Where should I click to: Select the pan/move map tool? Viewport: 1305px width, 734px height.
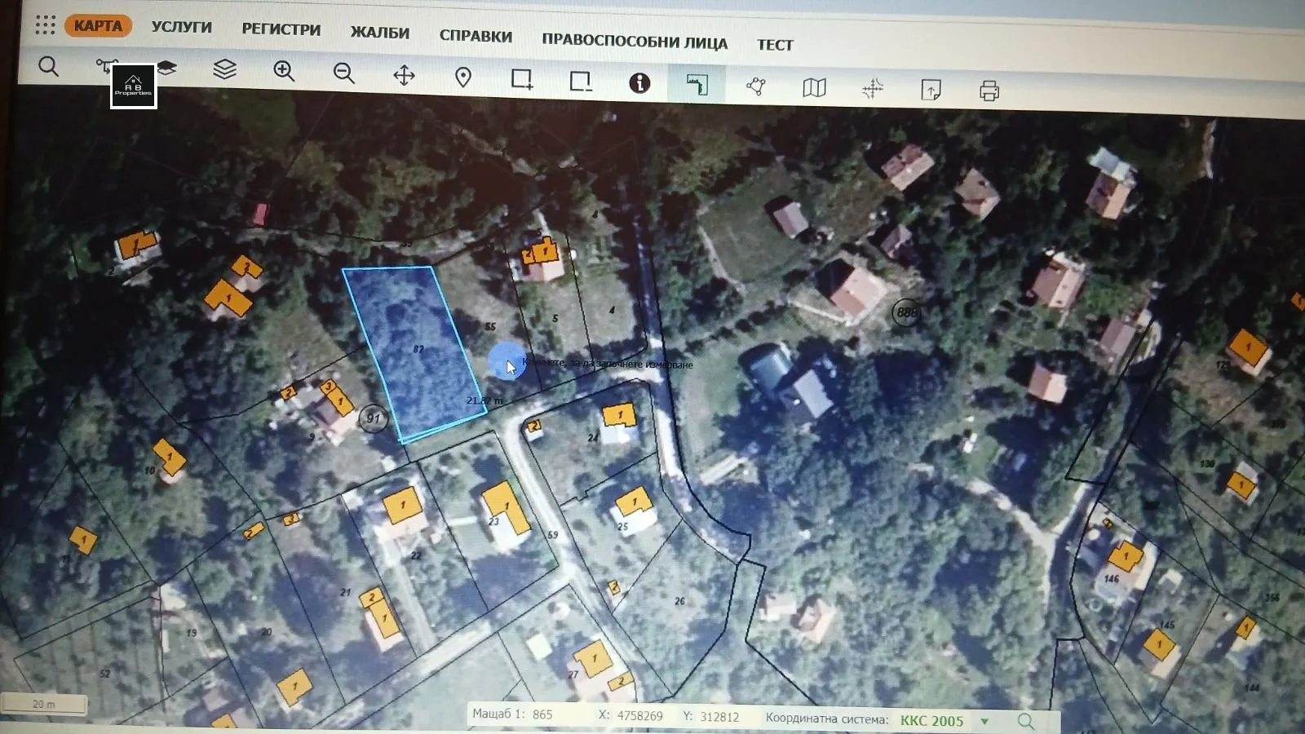tap(404, 76)
